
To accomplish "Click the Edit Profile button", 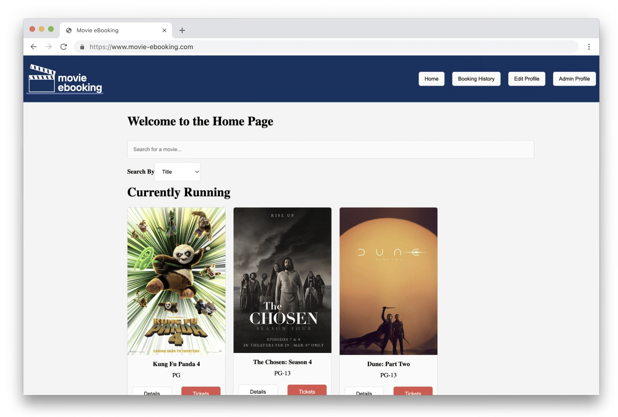I will tap(526, 79).
